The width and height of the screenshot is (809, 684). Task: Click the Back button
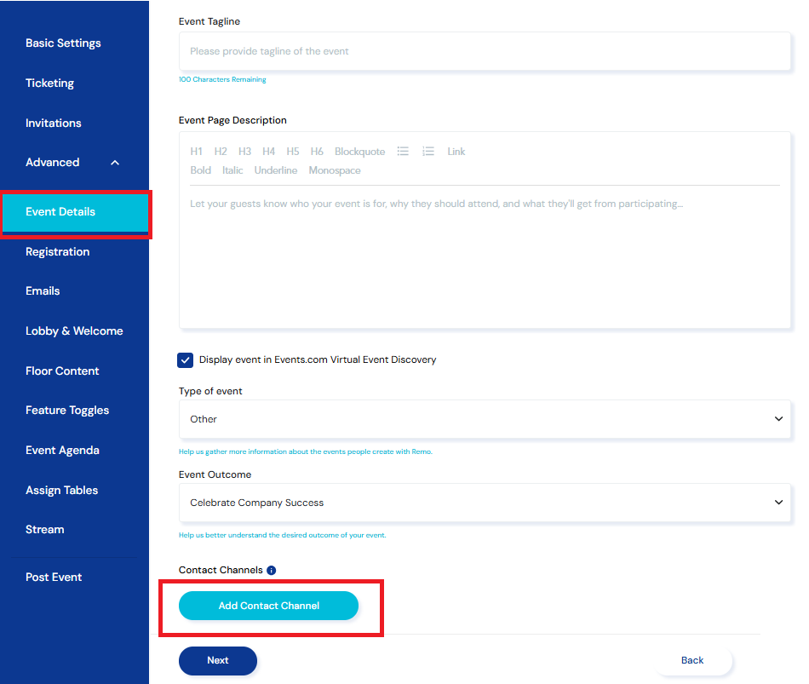click(x=692, y=660)
